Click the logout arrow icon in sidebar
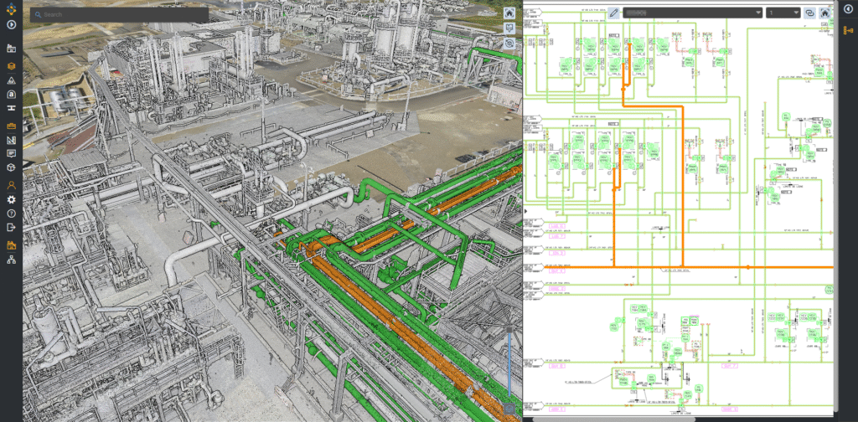 pyautogui.click(x=12, y=227)
